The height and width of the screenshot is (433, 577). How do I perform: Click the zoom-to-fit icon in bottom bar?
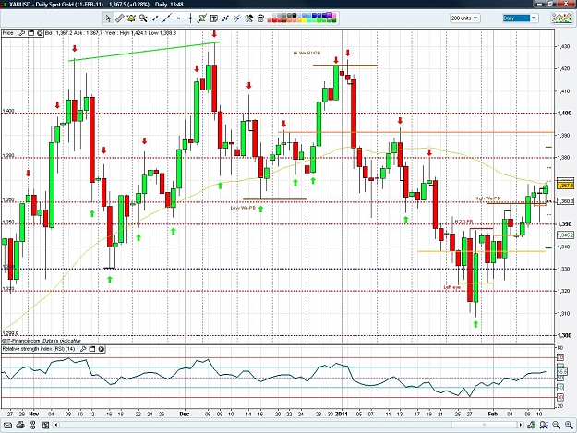(x=544, y=426)
